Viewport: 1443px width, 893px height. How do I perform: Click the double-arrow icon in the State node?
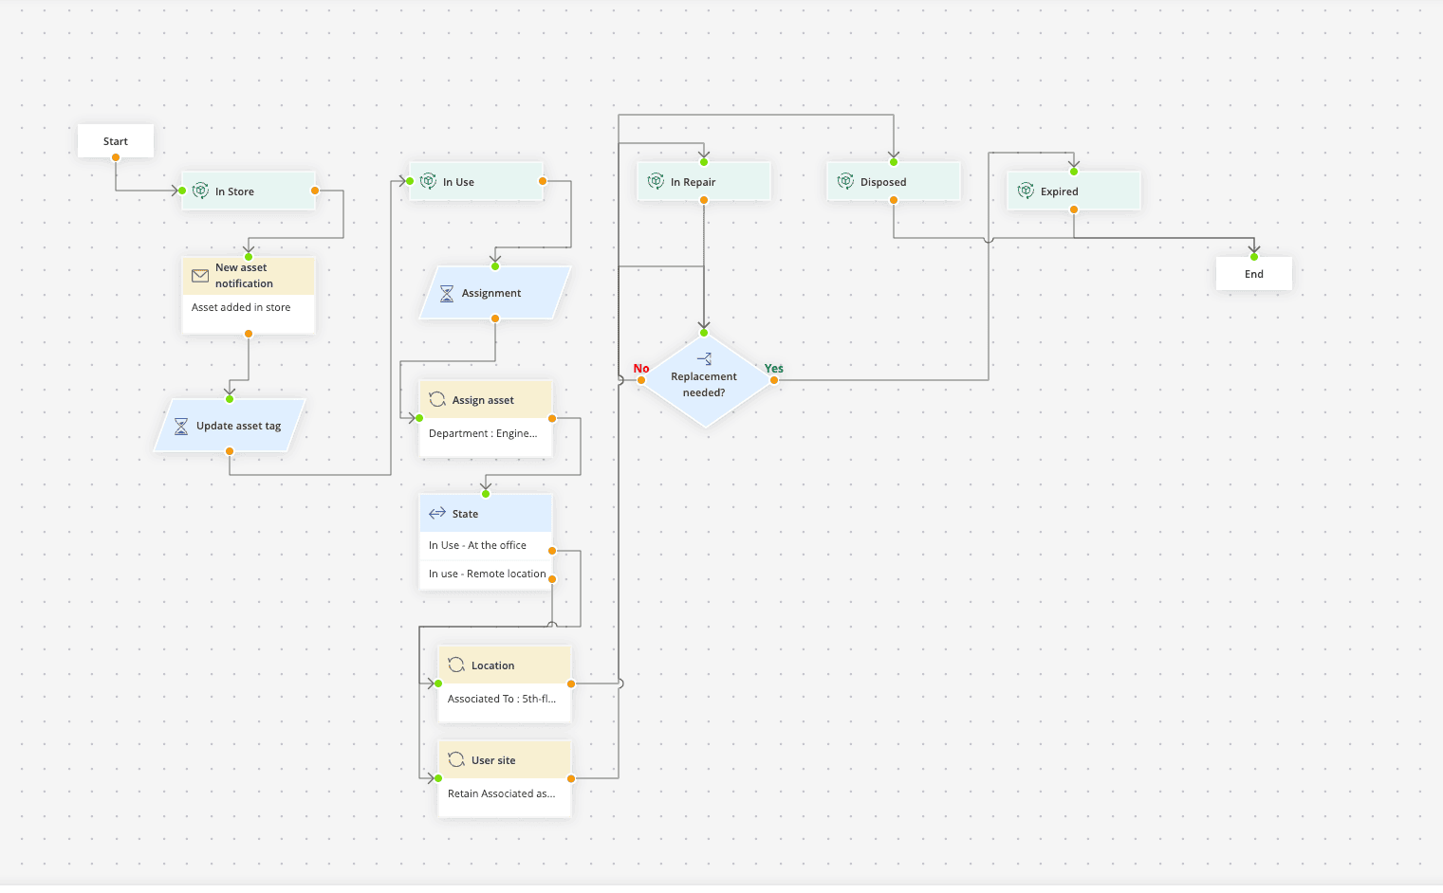pos(437,513)
